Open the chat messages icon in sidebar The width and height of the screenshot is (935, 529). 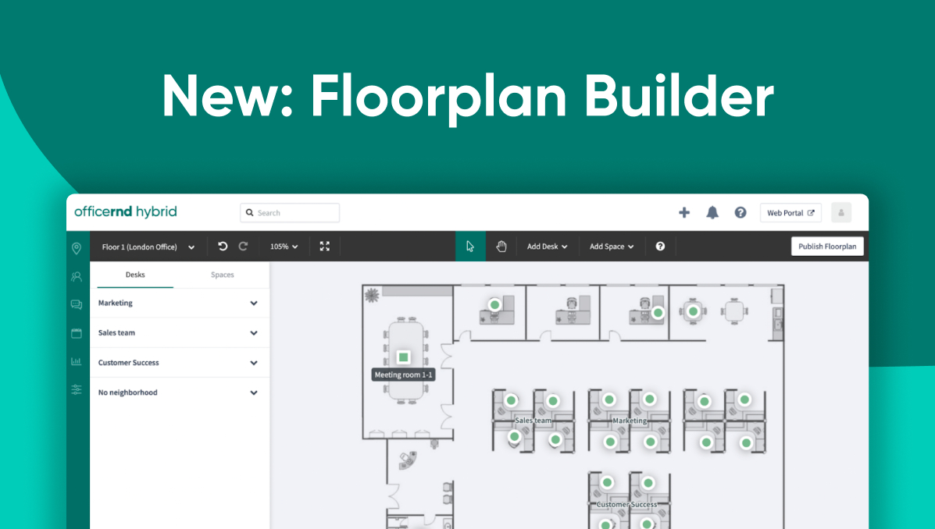77,304
